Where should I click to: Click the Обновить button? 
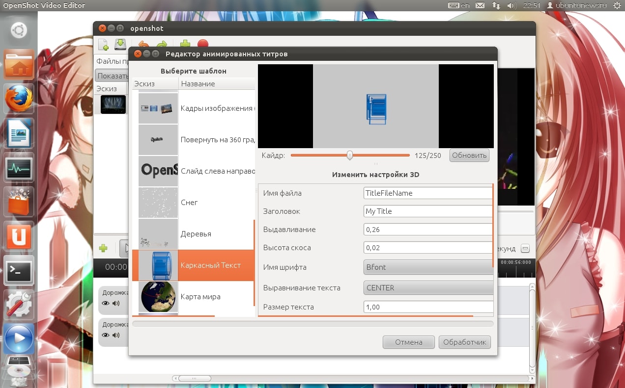point(469,155)
